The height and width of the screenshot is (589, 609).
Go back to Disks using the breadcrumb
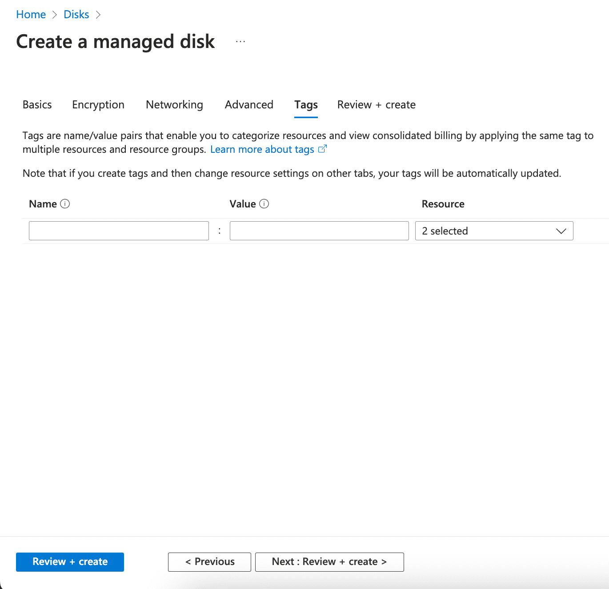(x=76, y=14)
